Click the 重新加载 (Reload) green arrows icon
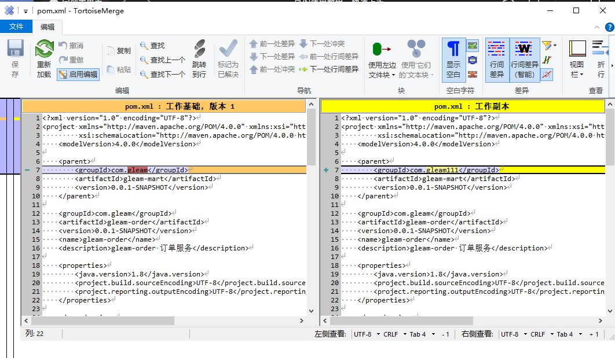Screen dimensions: 615x358 click(44, 49)
